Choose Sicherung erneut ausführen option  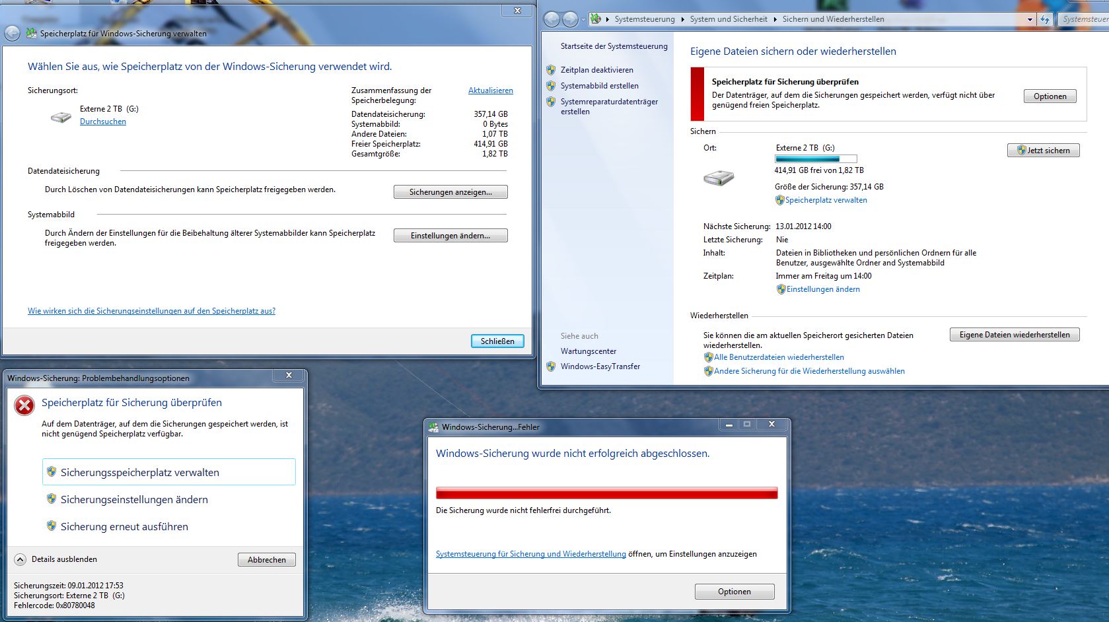pos(124,527)
